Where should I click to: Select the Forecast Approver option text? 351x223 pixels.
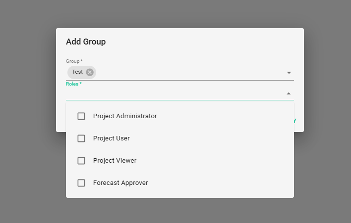[x=120, y=183]
